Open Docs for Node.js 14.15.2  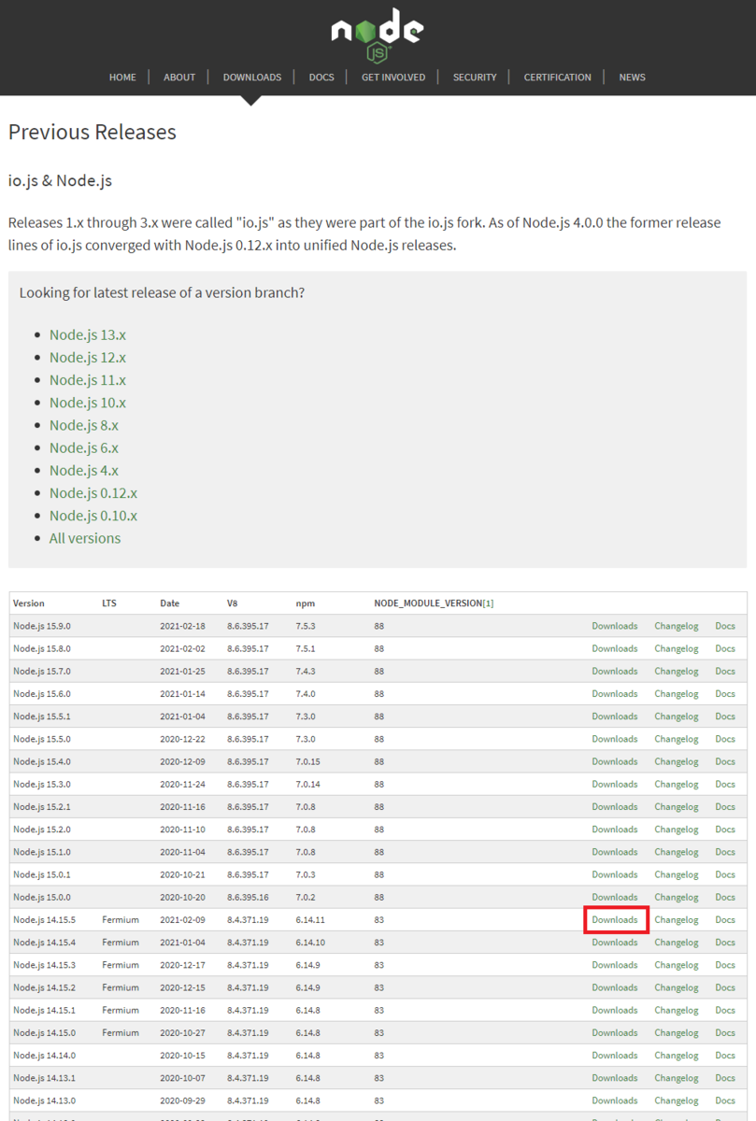click(x=725, y=987)
